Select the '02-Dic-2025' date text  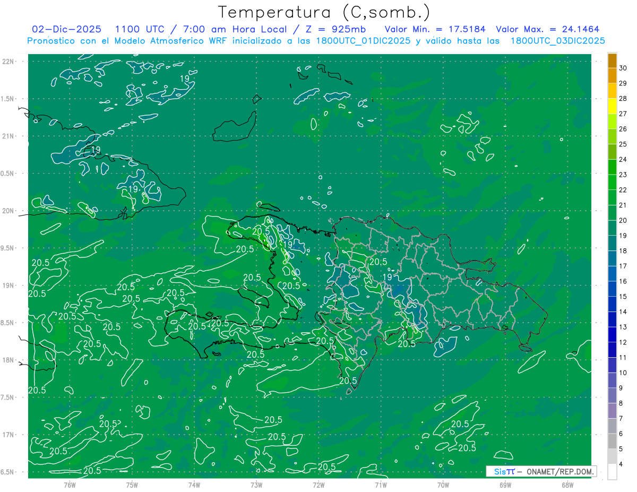click(67, 29)
